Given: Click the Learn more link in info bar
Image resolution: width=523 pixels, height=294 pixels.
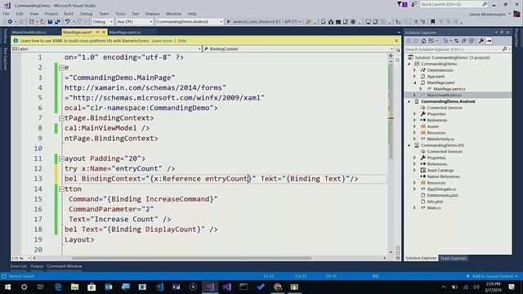Looking at the screenshot, I should coord(162,41).
